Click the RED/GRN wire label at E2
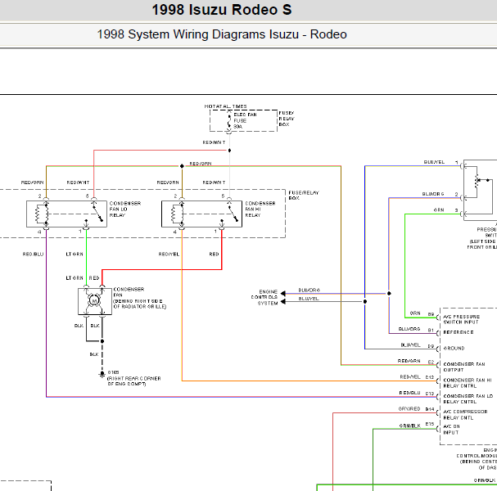497x491 pixels. coord(409,361)
